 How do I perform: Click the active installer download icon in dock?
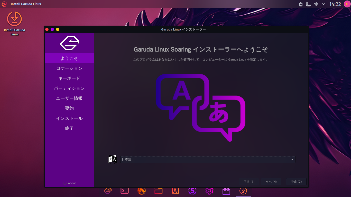coord(243,191)
